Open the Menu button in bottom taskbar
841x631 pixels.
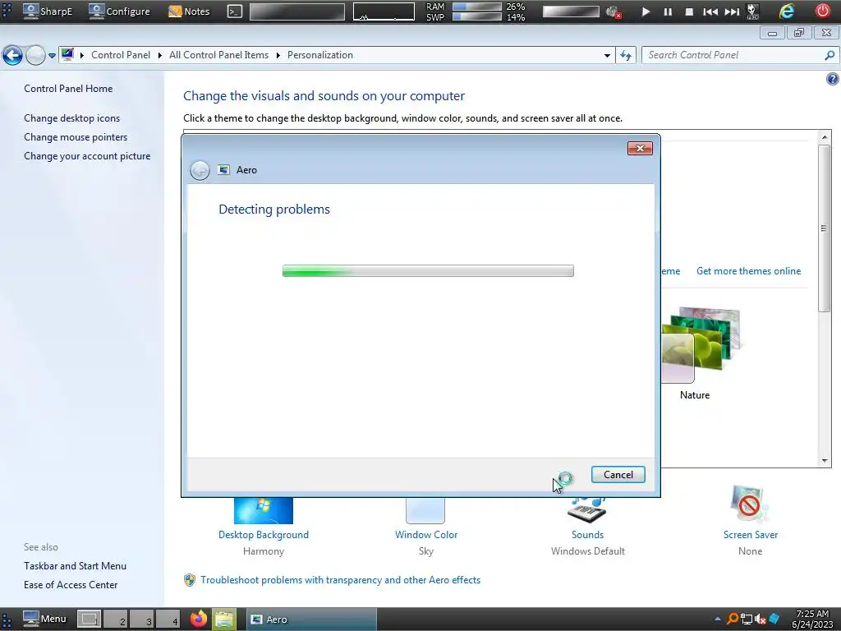pyautogui.click(x=45, y=619)
